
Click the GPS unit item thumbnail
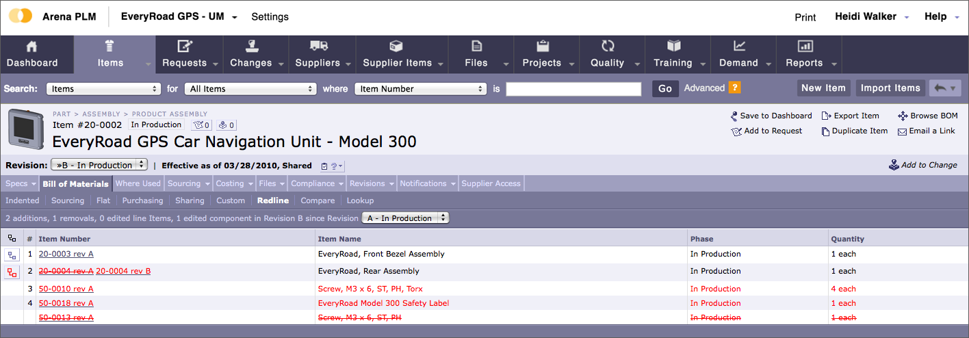(26, 128)
